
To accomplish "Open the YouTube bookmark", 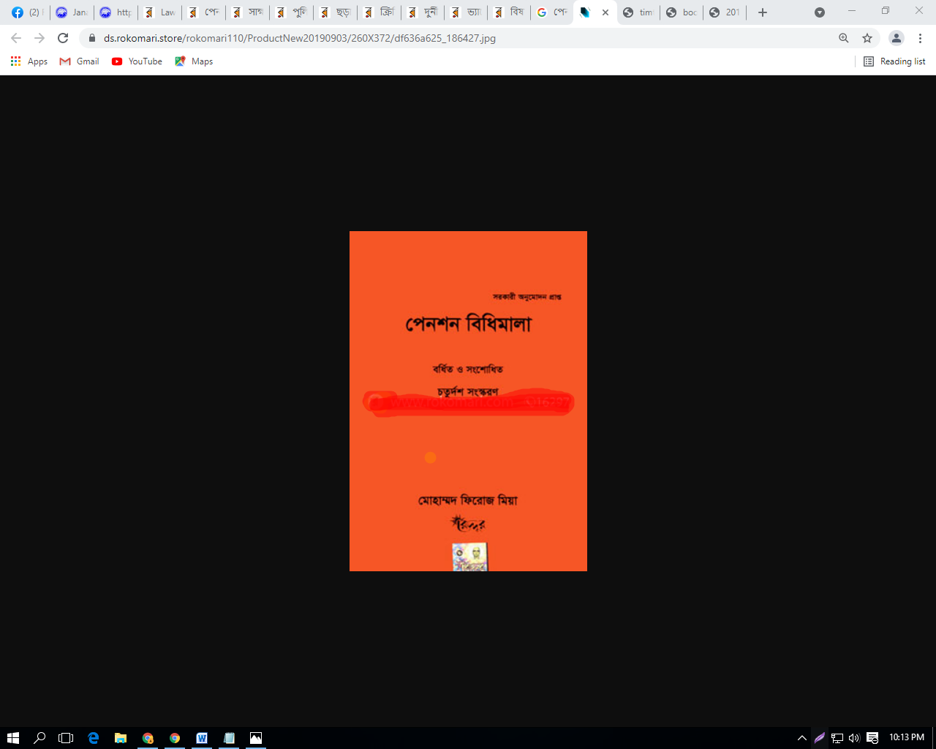I will [137, 61].
